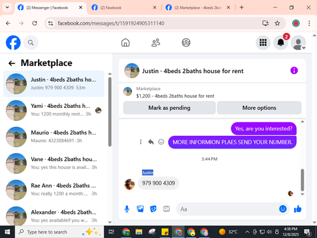This screenshot has height=238, width=317.
Task: Reply to the MORE INFORMION message
Action: pyautogui.click(x=151, y=142)
